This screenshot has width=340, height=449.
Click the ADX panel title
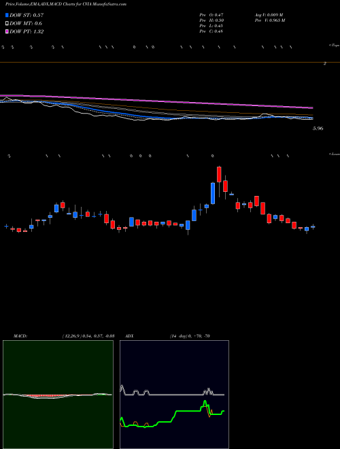130,336
